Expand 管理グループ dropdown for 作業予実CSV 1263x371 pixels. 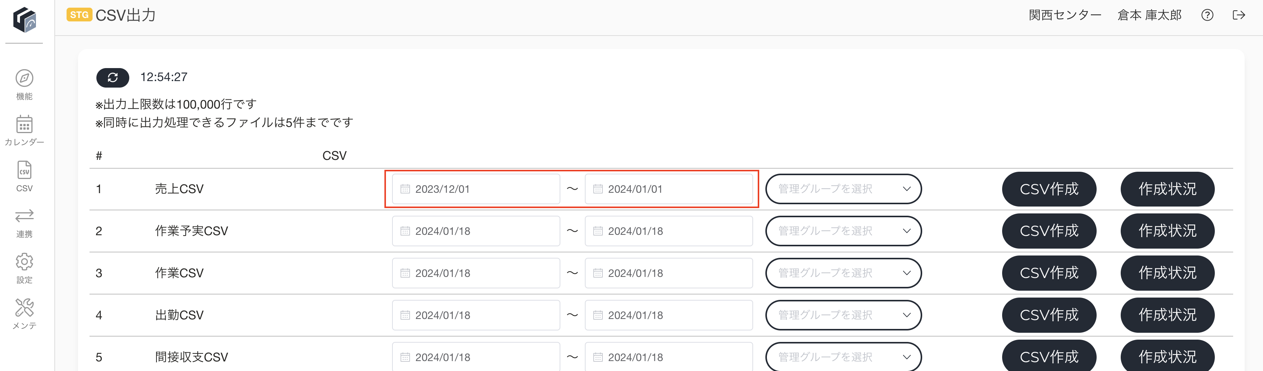click(x=843, y=231)
